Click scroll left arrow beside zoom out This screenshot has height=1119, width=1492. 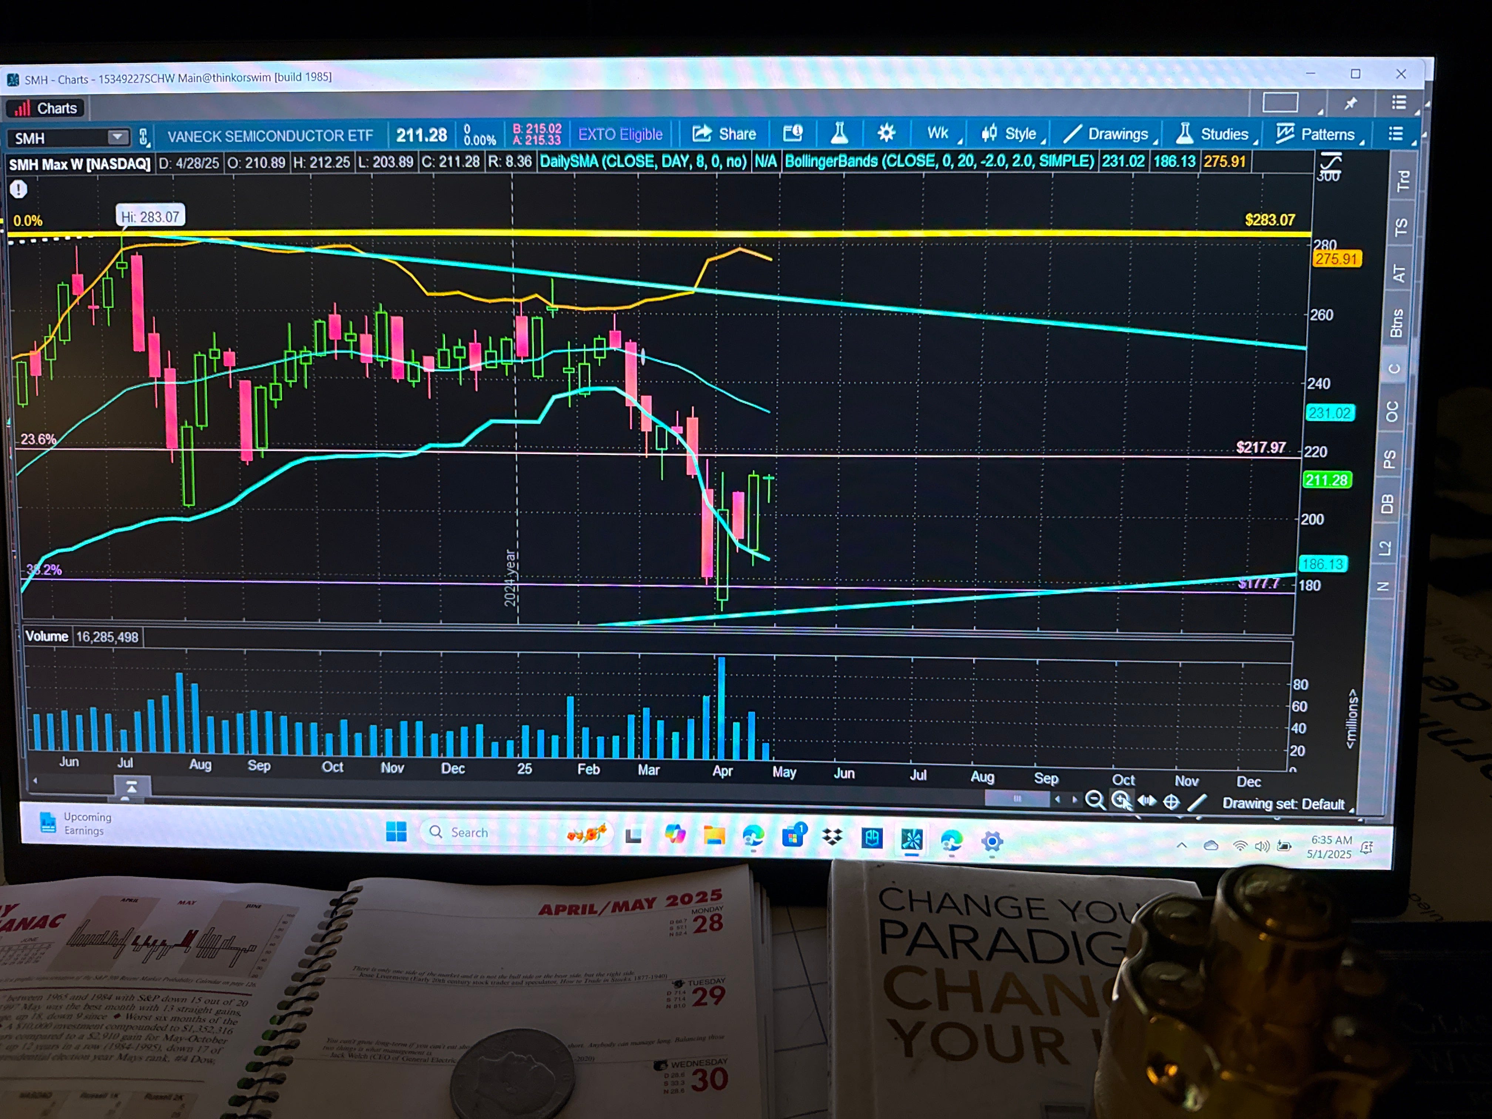1058,799
